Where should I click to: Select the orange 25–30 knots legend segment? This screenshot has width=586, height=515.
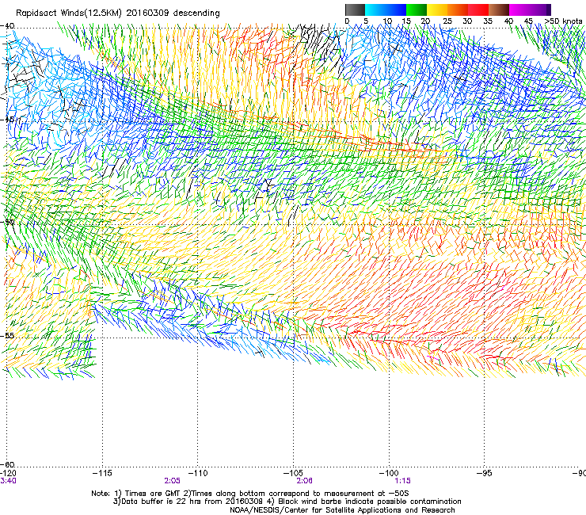tap(458, 10)
